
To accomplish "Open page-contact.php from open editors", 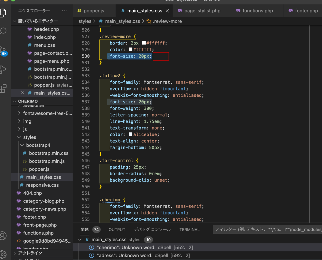I will pyautogui.click(x=53, y=53).
